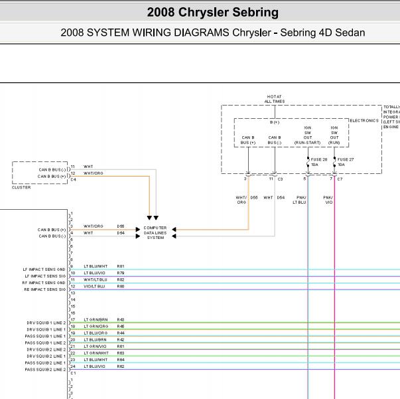Click the 'R63' circuit code
400x399 pixels.
(121, 353)
